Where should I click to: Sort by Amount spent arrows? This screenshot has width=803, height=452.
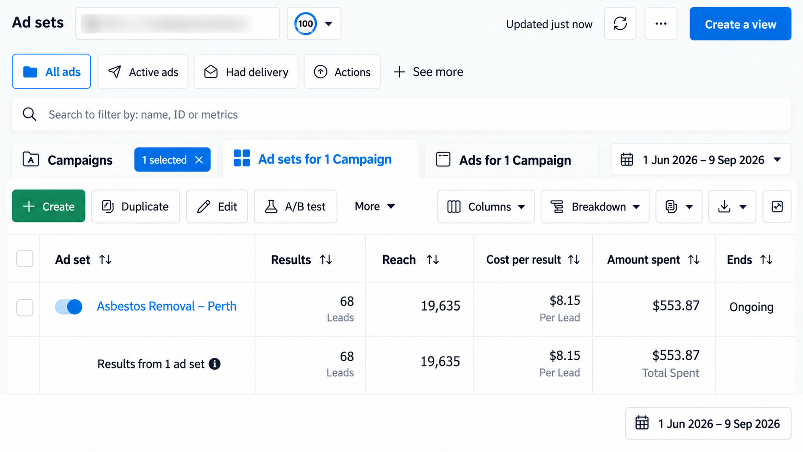click(x=693, y=260)
